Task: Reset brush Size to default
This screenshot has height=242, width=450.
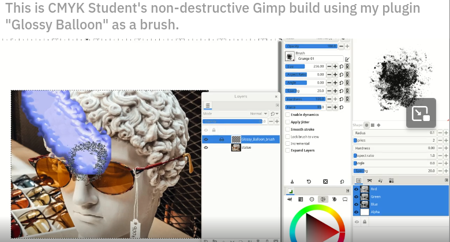Action: pos(341,66)
